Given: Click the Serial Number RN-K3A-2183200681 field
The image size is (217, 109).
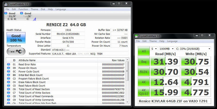Looking at the screenshot, I should click(68, 34).
